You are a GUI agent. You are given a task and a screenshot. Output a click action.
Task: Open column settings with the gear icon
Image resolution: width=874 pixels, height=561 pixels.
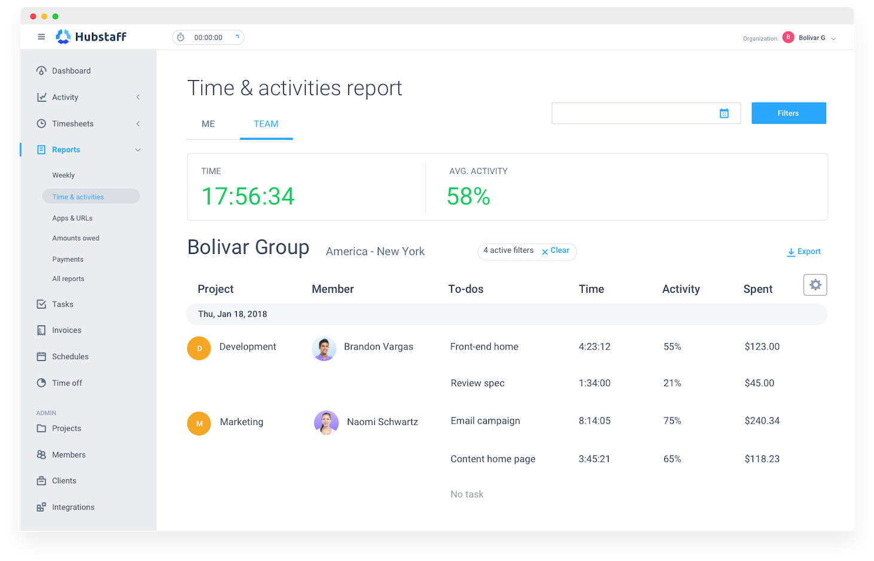click(x=815, y=285)
